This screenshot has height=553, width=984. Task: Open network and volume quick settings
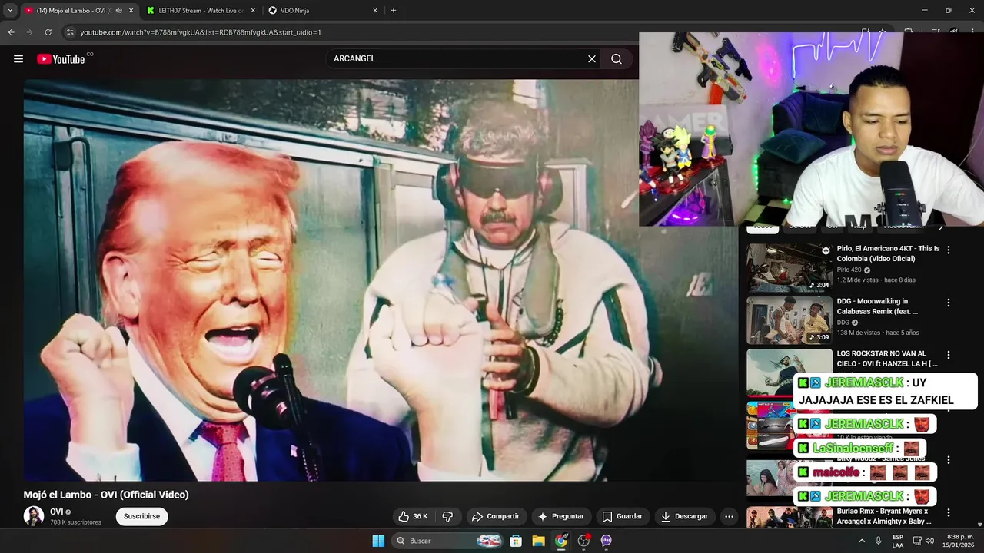[x=924, y=541]
